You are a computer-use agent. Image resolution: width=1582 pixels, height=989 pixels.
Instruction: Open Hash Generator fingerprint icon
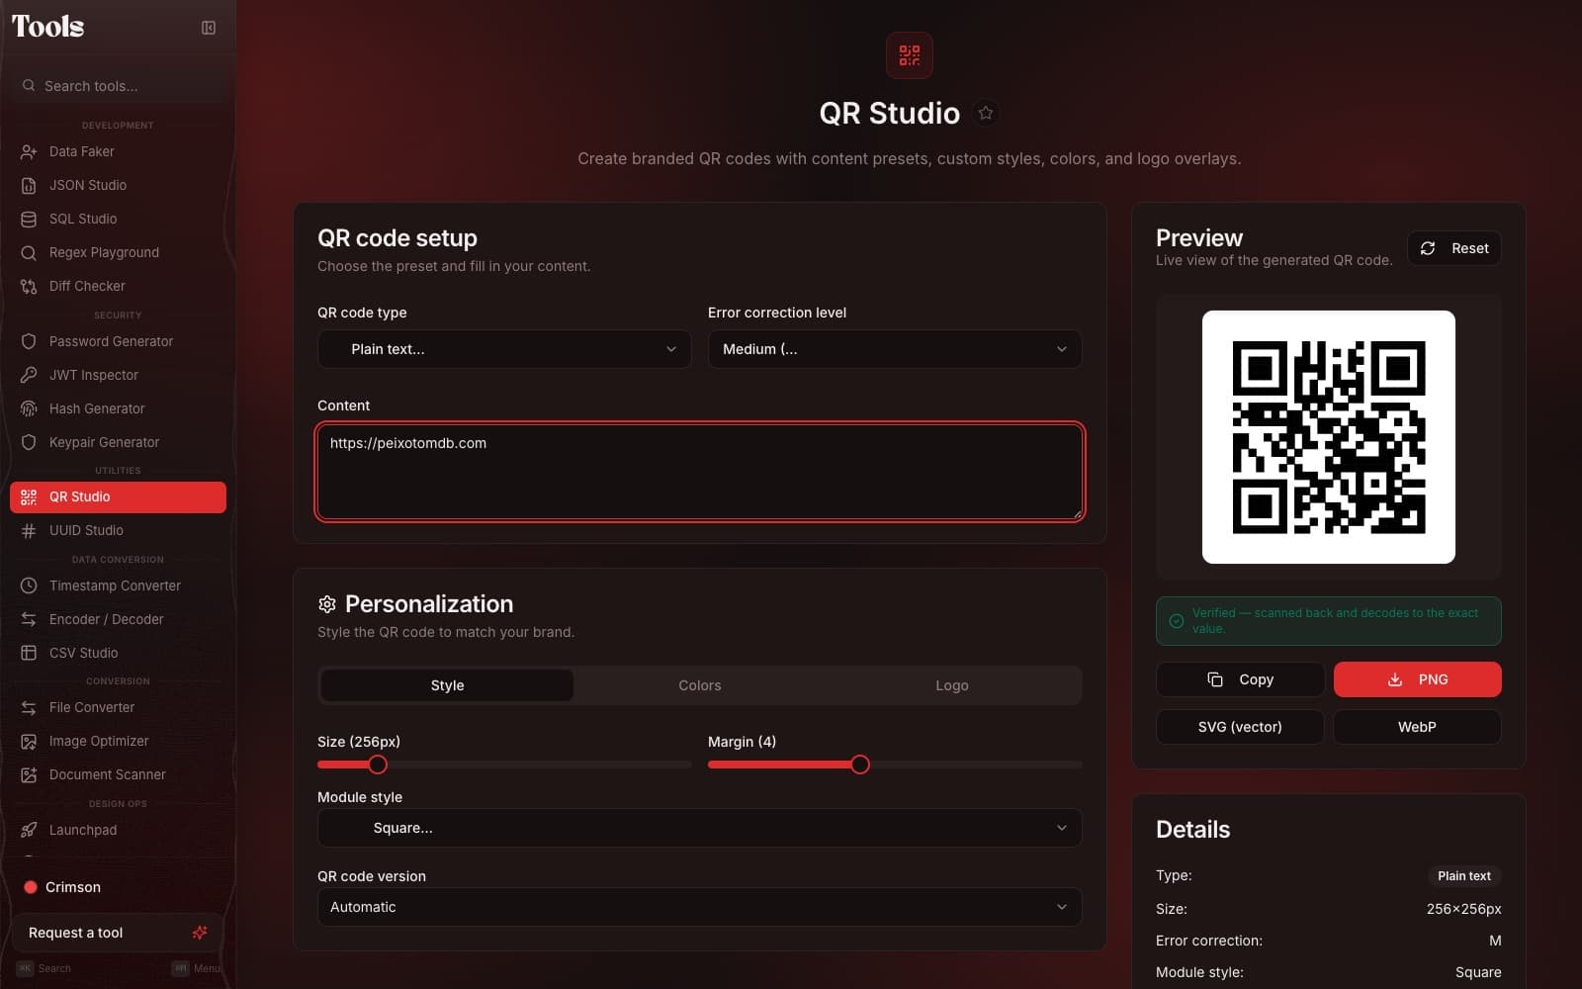[29, 408]
